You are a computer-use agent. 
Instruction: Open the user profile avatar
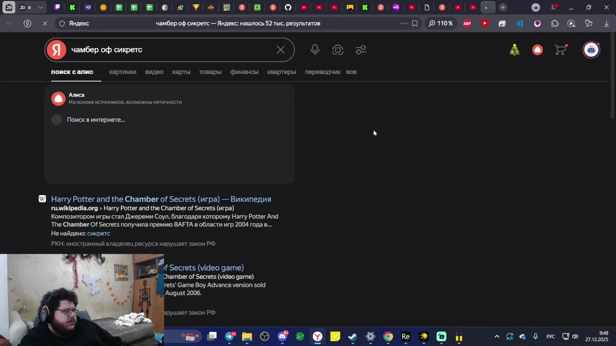pyautogui.click(x=591, y=49)
